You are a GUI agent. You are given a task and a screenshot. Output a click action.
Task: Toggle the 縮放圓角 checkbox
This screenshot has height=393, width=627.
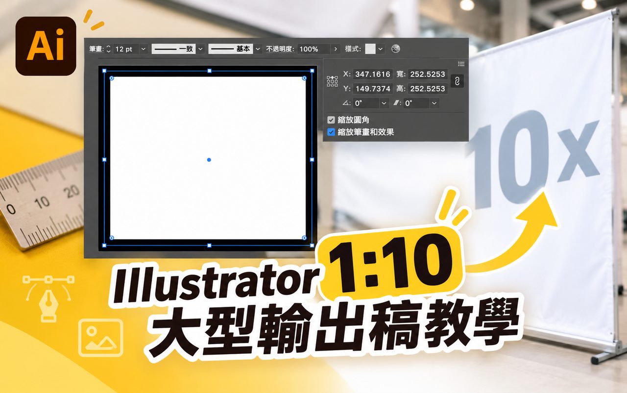331,120
